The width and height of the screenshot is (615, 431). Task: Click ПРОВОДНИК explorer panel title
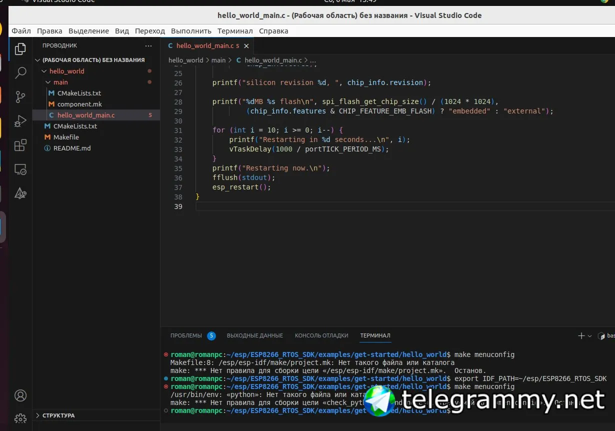tap(59, 45)
